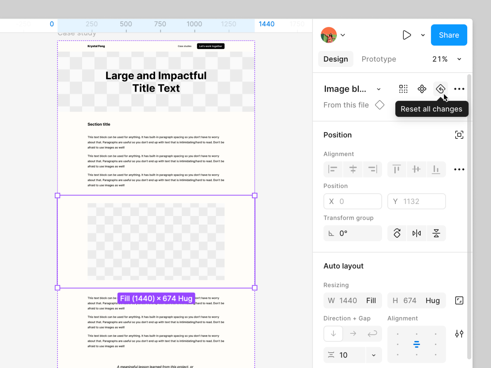Open the instance more options menu

(459, 89)
